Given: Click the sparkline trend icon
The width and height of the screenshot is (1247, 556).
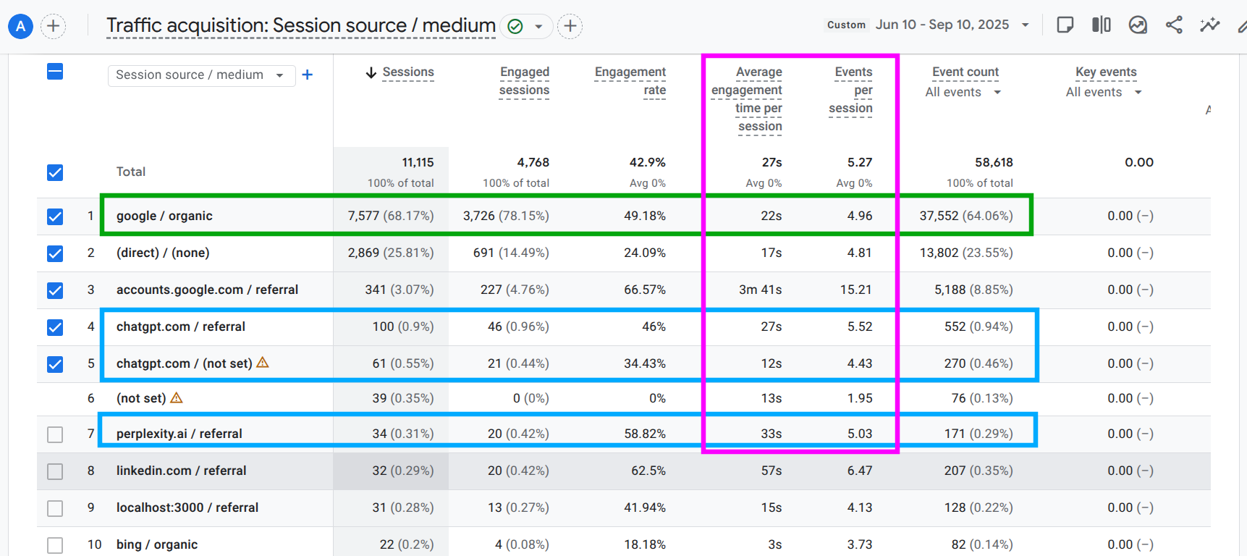Looking at the screenshot, I should [1209, 25].
